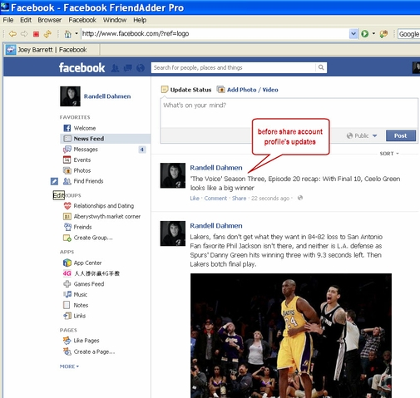This screenshot has height=398, width=420.
Task: Open Links in Apps
Action: click(x=79, y=316)
